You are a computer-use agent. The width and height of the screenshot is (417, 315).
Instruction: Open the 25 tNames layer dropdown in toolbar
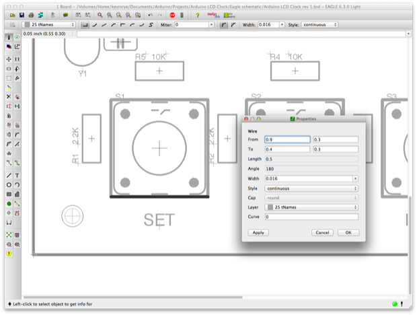tap(48, 25)
